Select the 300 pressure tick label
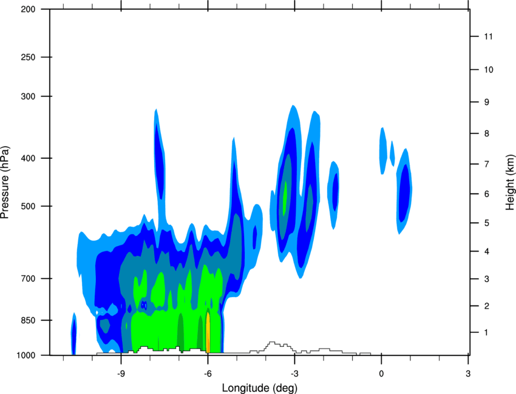Image resolution: width=516 pixels, height=394 pixels. (x=28, y=96)
